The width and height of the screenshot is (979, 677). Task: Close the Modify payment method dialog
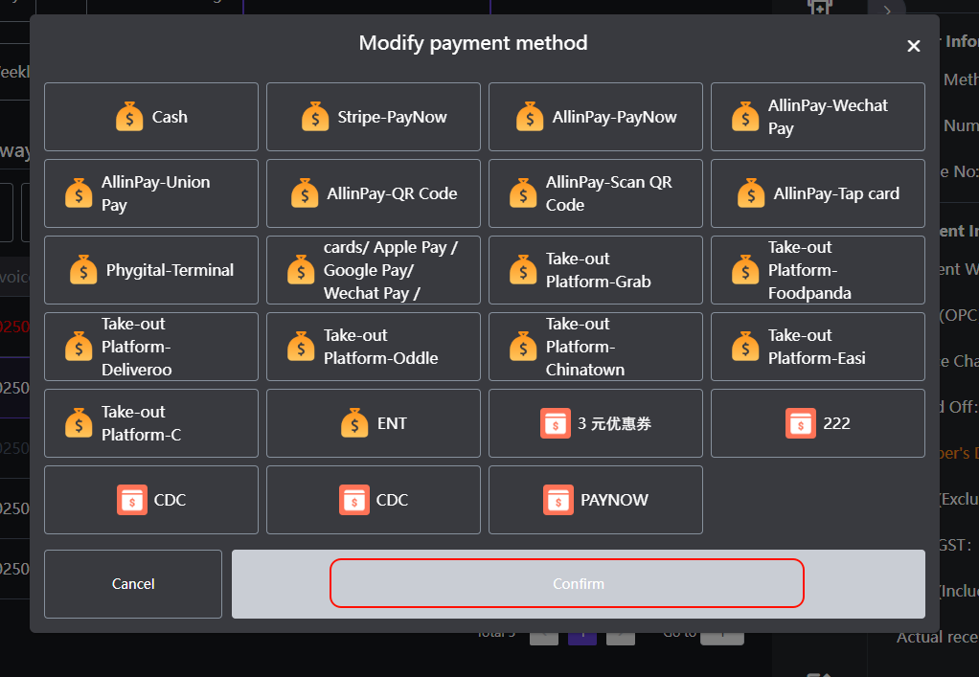pos(913,46)
